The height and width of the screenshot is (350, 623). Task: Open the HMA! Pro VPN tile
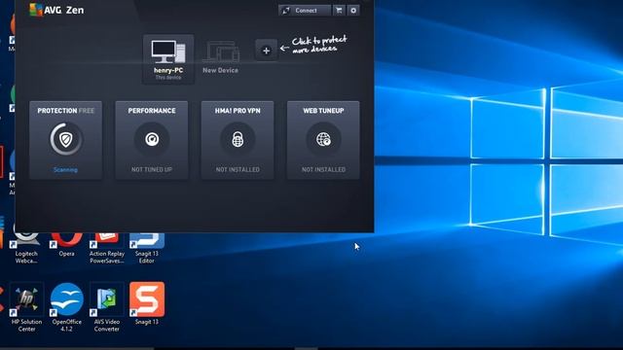point(238,140)
